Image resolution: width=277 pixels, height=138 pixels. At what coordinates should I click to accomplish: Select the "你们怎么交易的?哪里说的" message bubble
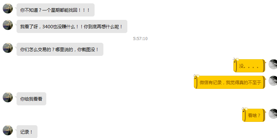pyautogui.click(x=60, y=49)
